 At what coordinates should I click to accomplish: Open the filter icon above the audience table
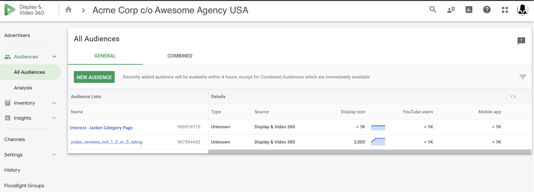pos(522,77)
